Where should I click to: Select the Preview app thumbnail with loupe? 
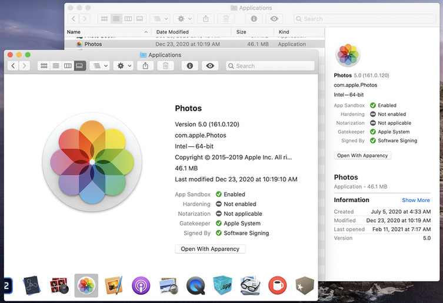(168, 285)
